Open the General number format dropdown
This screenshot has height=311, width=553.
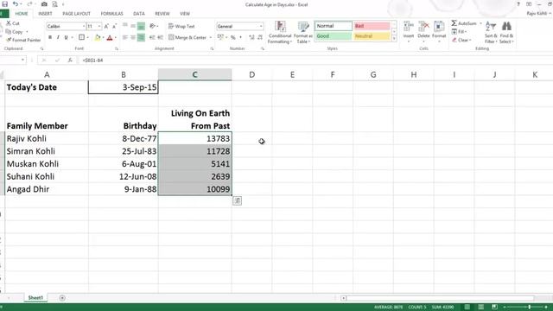261,27
